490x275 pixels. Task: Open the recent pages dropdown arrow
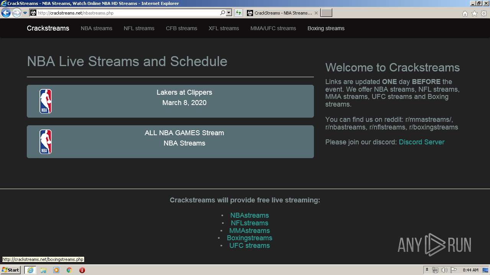coord(25,13)
